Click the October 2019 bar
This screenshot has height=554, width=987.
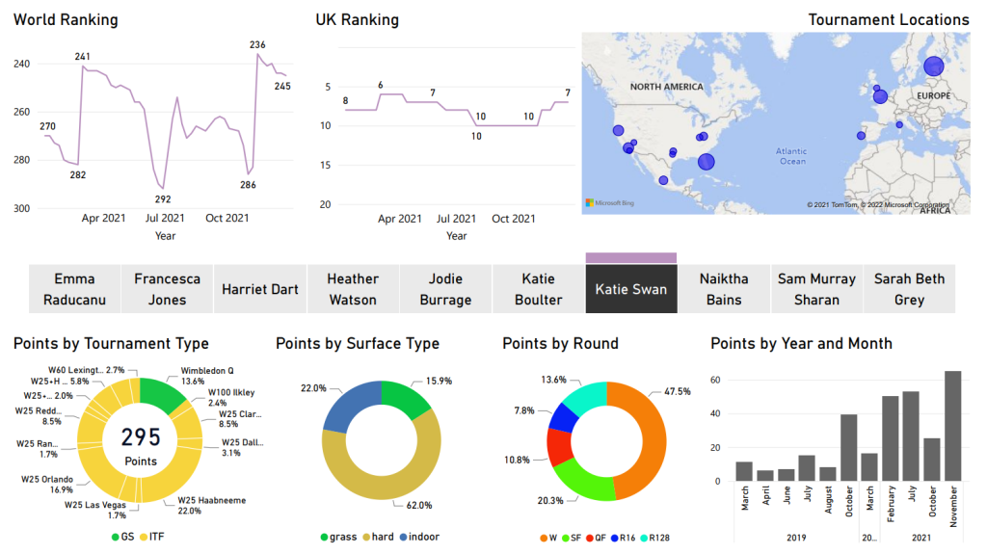point(849,448)
